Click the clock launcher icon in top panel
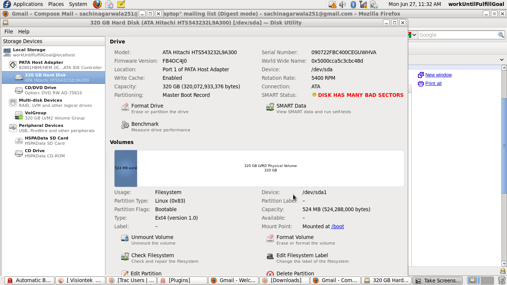This screenshot has width=507, height=285. click(109, 4)
